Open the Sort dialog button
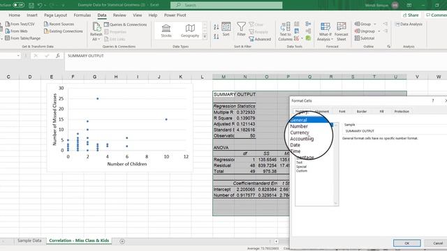The width and height of the screenshot is (447, 251). [x=226, y=29]
